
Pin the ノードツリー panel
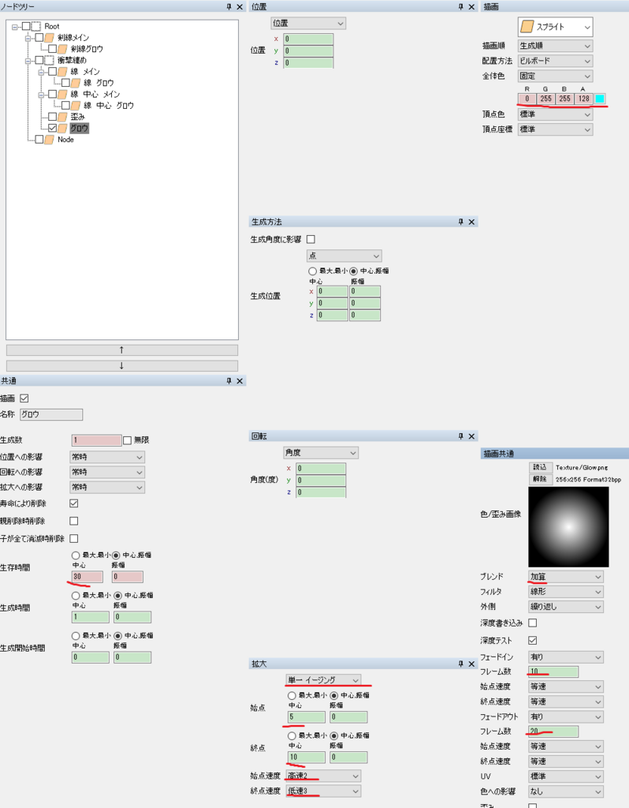click(x=229, y=6)
